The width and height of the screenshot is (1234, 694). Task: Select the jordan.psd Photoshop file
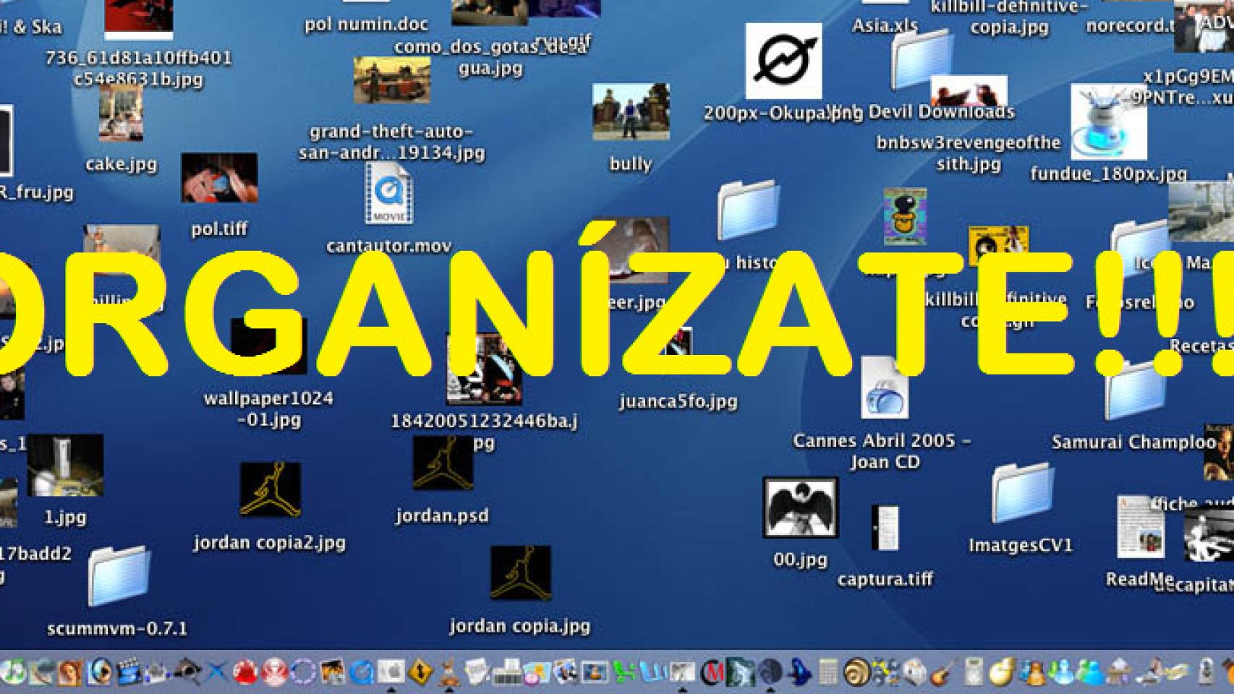tap(442, 464)
